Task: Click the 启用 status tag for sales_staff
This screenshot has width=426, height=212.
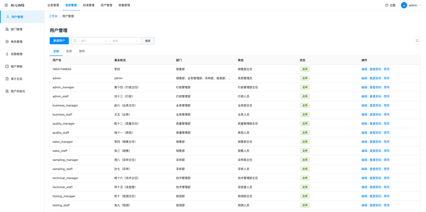Action: click(x=305, y=151)
